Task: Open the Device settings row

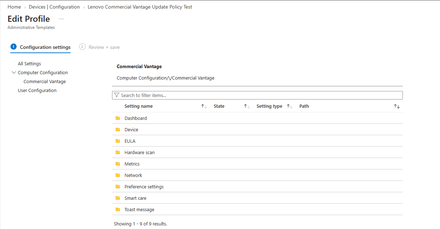Action: [x=257, y=129]
